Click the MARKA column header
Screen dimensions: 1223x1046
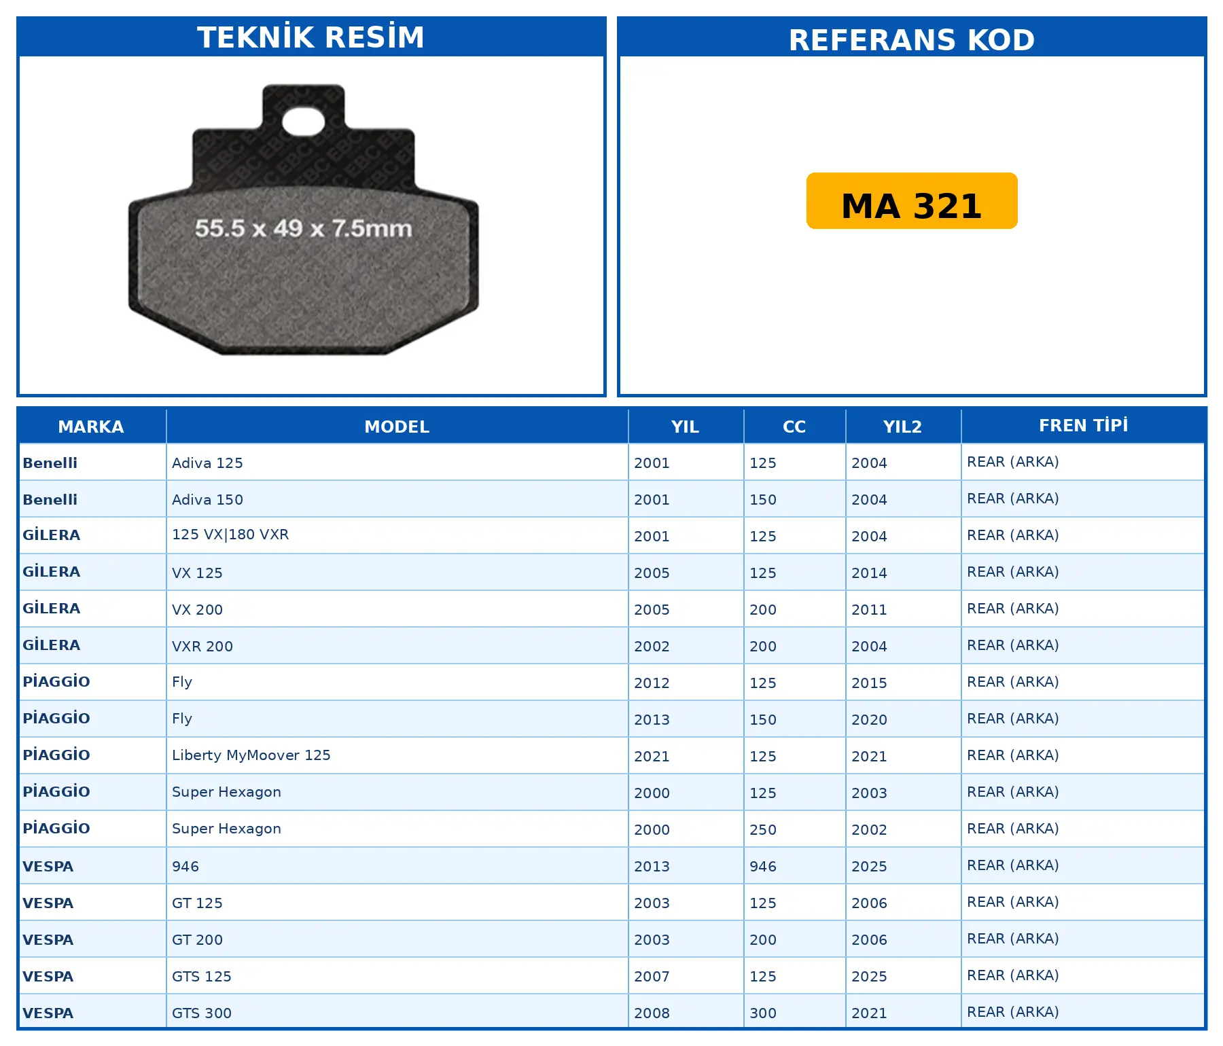pyautogui.click(x=91, y=427)
